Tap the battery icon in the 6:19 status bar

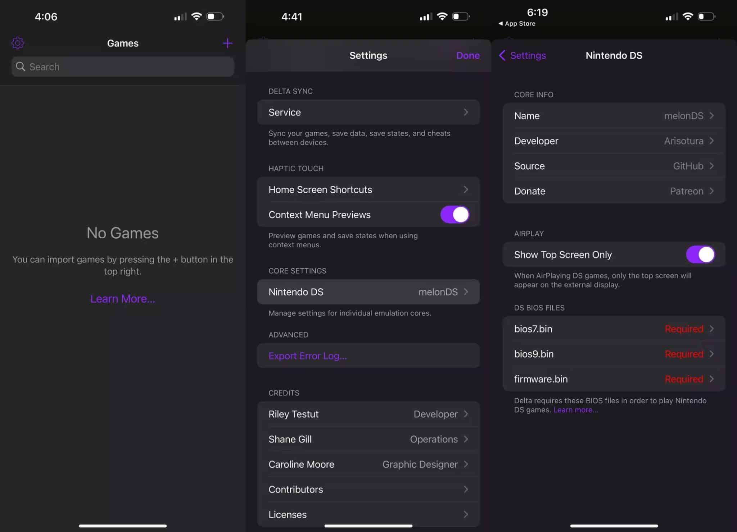(706, 17)
